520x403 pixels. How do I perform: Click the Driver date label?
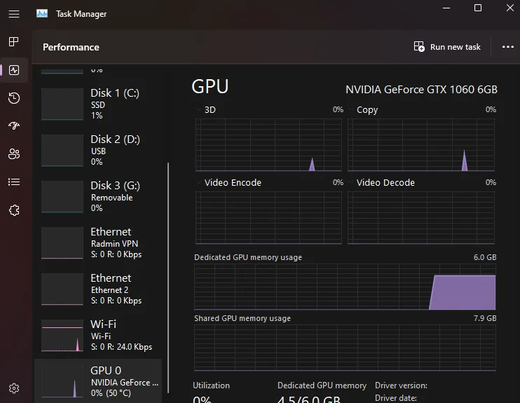(396, 397)
